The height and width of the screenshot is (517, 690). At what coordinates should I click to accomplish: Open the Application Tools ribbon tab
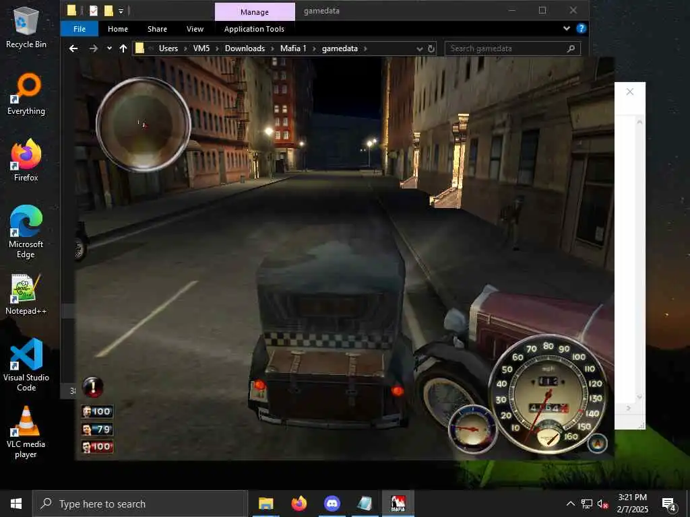(x=254, y=29)
